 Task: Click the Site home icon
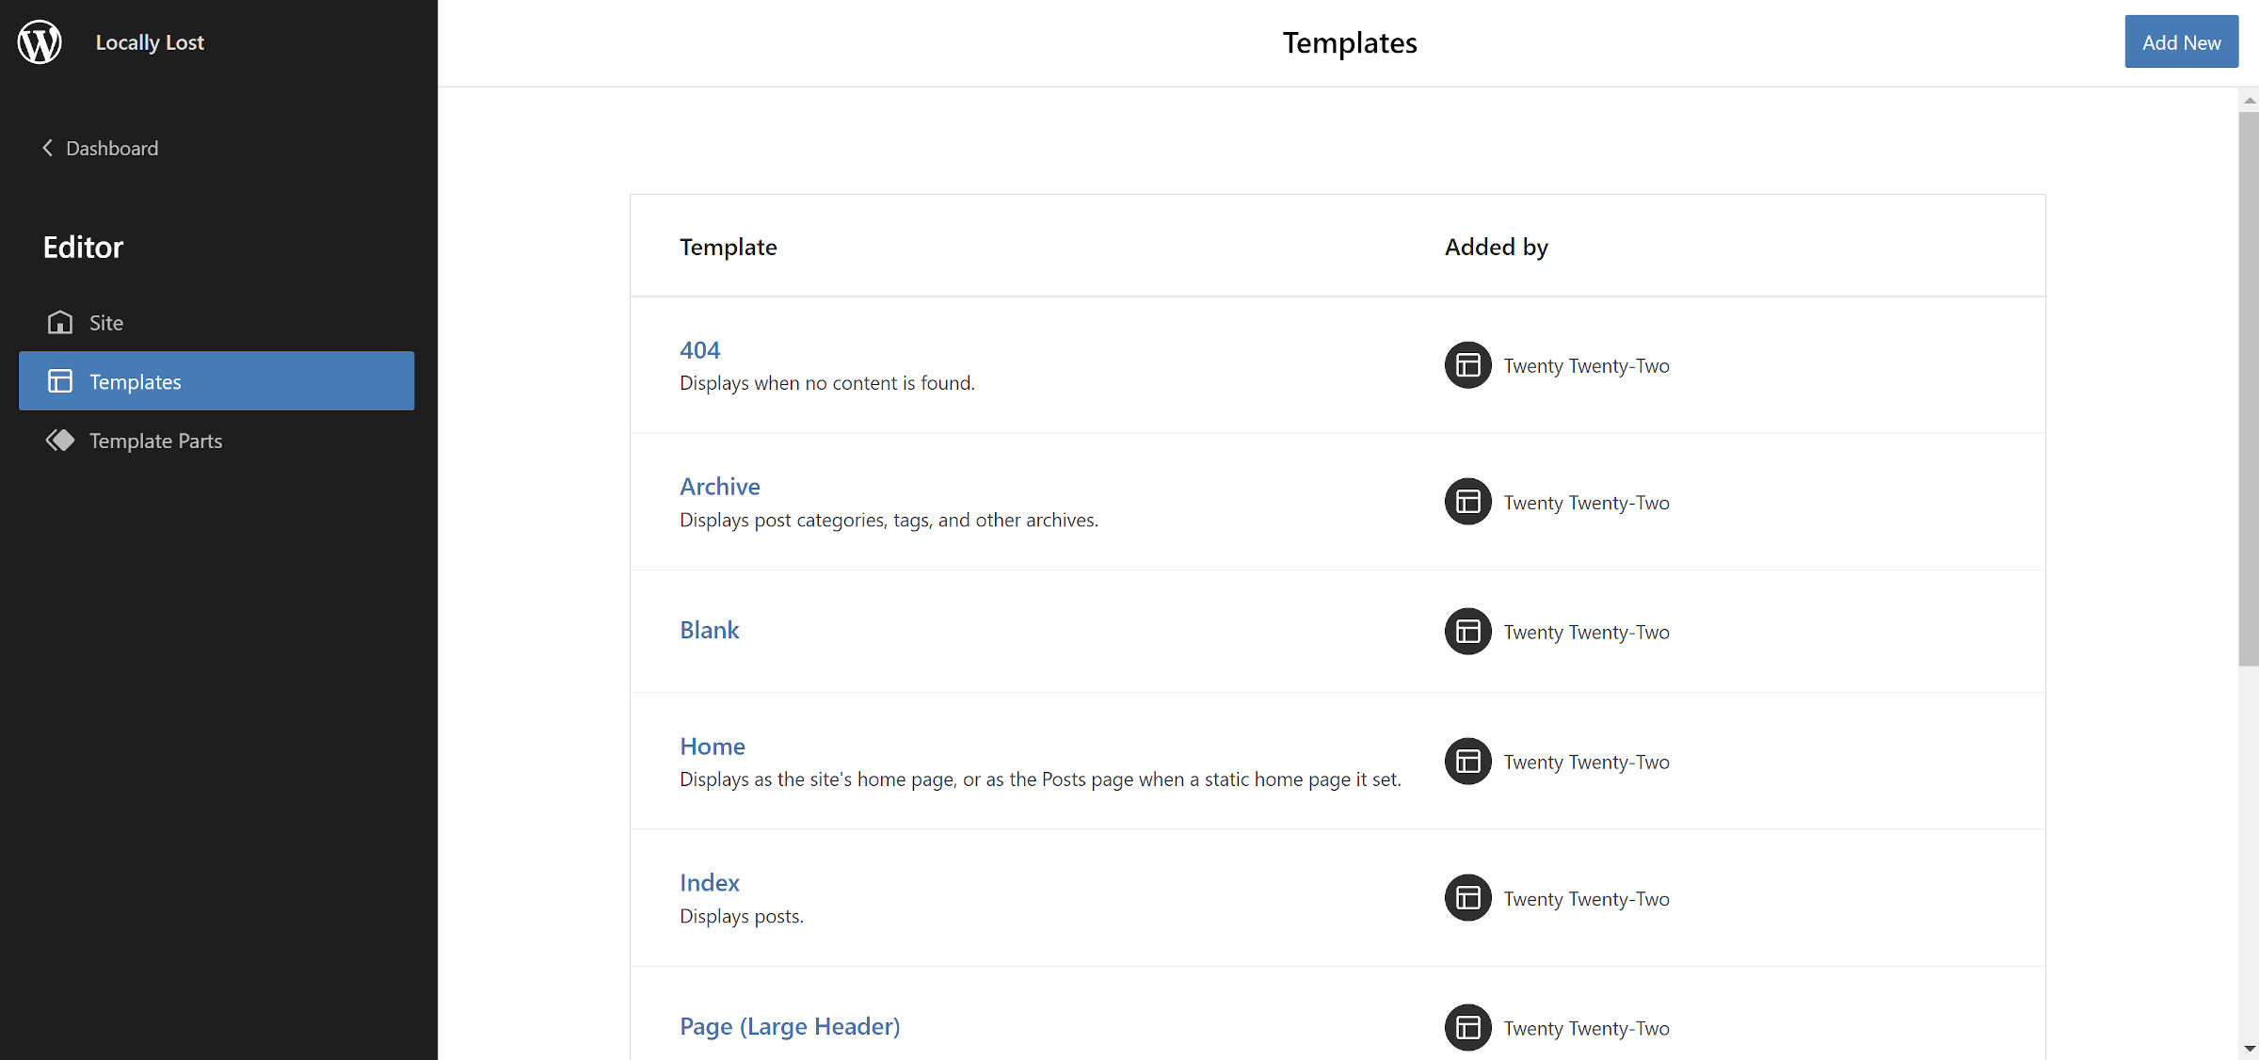pos(60,323)
